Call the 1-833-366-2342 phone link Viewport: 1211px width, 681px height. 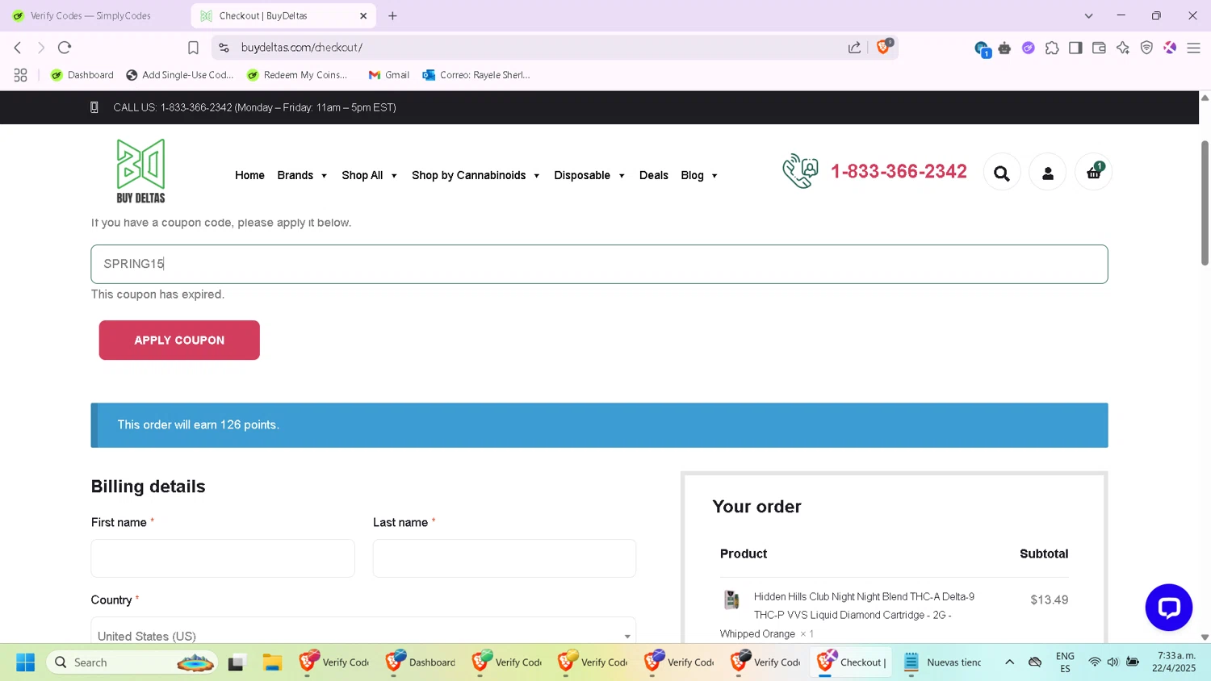[899, 171]
